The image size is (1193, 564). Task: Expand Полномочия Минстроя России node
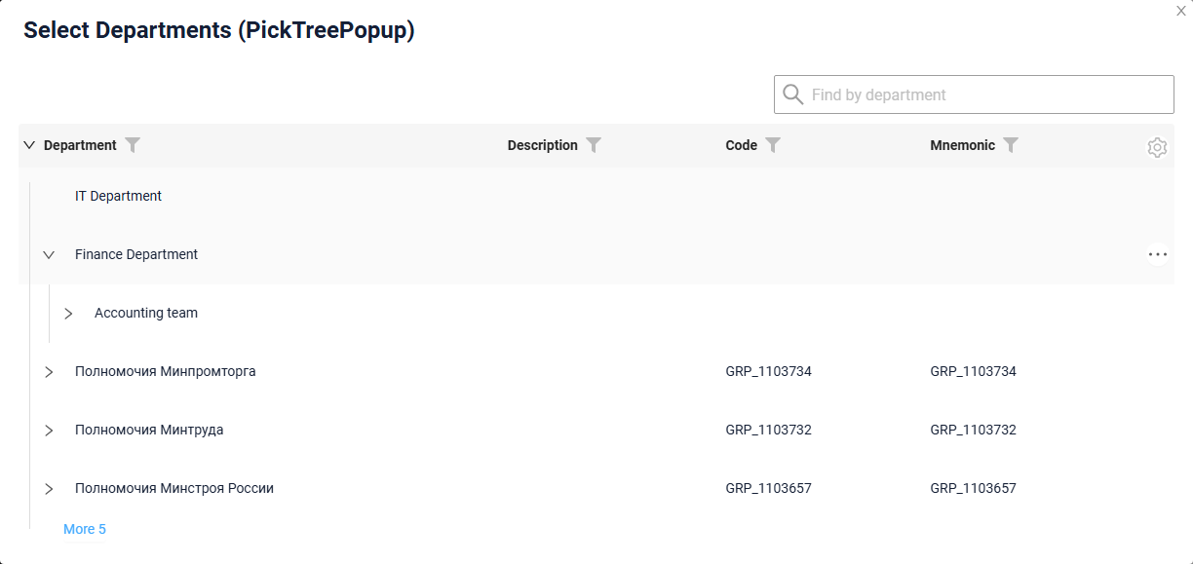(x=49, y=488)
